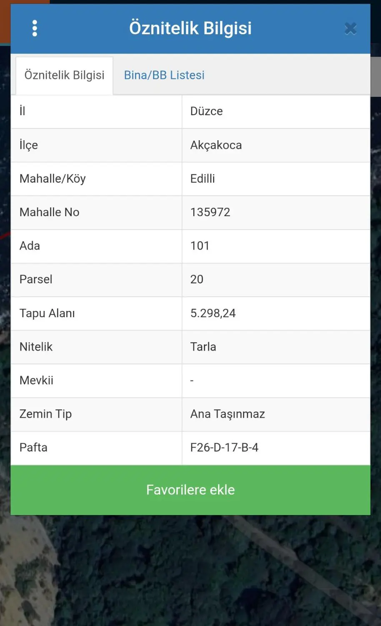Viewport: 381px width, 626px height.
Task: Select the Ada value 101
Action: [200, 246]
